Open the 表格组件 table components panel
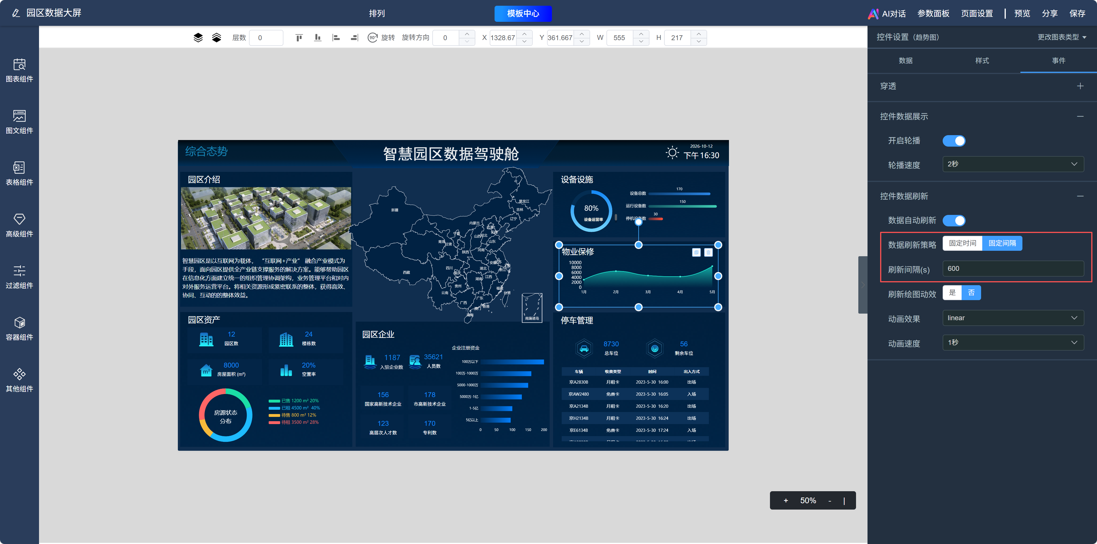Image resolution: width=1097 pixels, height=544 pixels. [19, 173]
